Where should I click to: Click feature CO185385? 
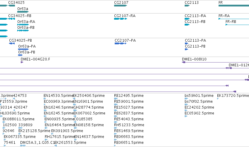83,119
